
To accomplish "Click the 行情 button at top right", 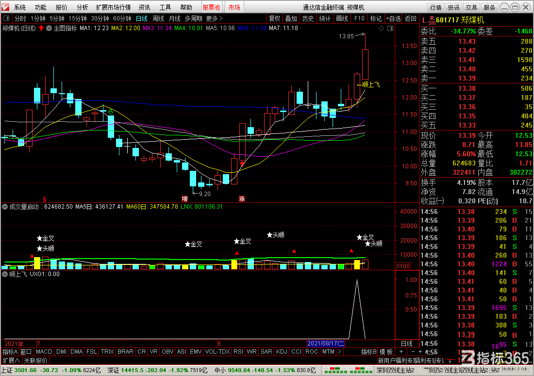I will (435, 7).
